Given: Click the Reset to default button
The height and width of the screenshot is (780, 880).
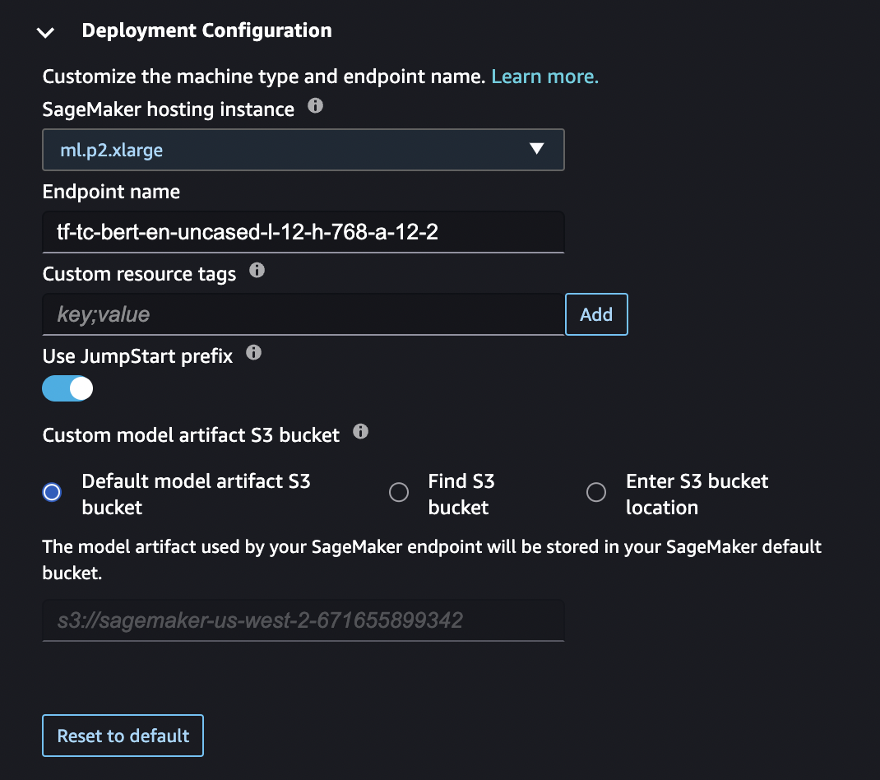Looking at the screenshot, I should pyautogui.click(x=122, y=735).
